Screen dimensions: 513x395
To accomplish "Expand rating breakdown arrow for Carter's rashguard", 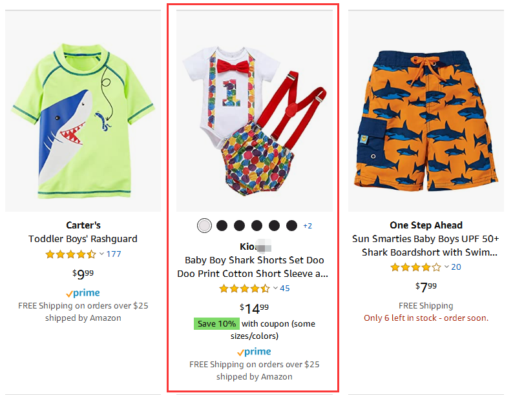I will (x=102, y=254).
